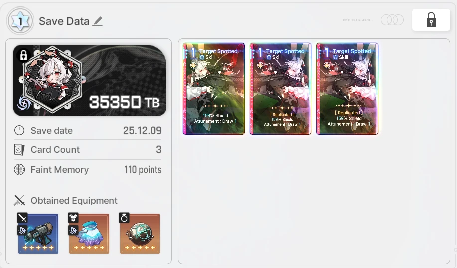Click the pencil icon to rename Save Data

(97, 21)
